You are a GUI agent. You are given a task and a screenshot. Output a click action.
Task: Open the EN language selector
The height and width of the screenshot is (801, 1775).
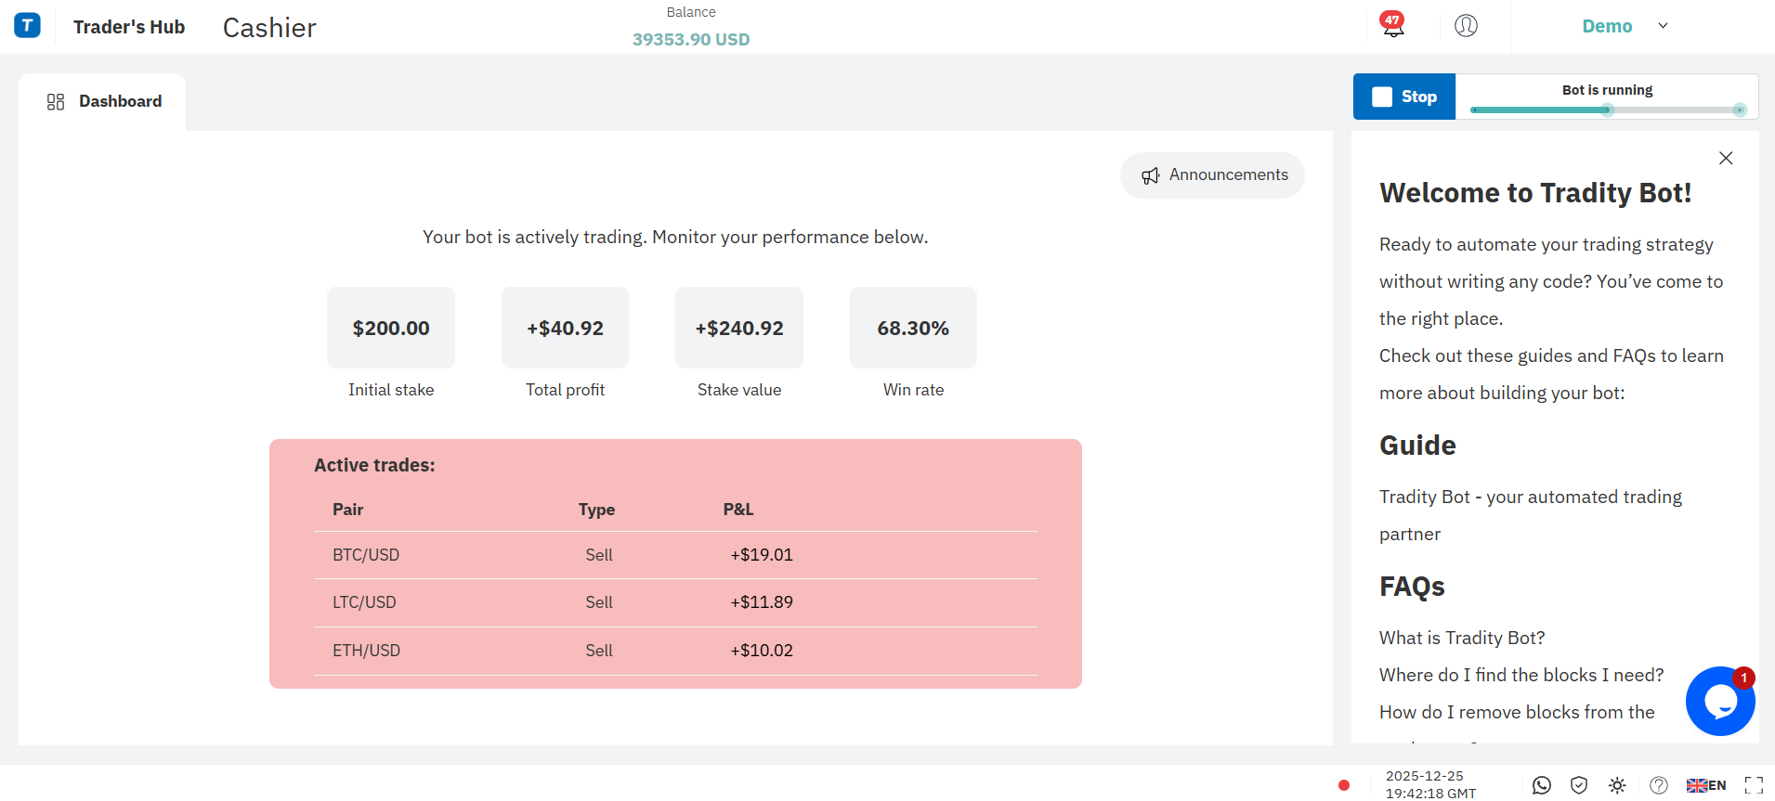click(x=1706, y=785)
